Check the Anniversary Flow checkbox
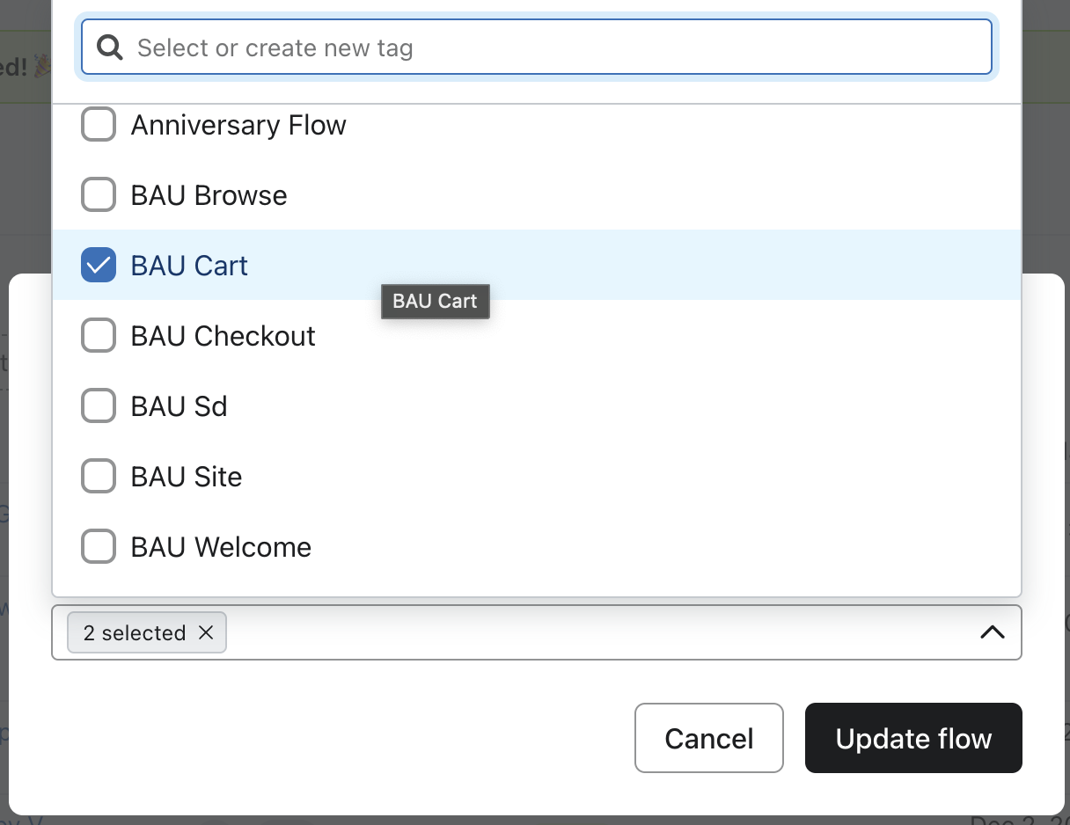This screenshot has width=1070, height=825. click(99, 125)
